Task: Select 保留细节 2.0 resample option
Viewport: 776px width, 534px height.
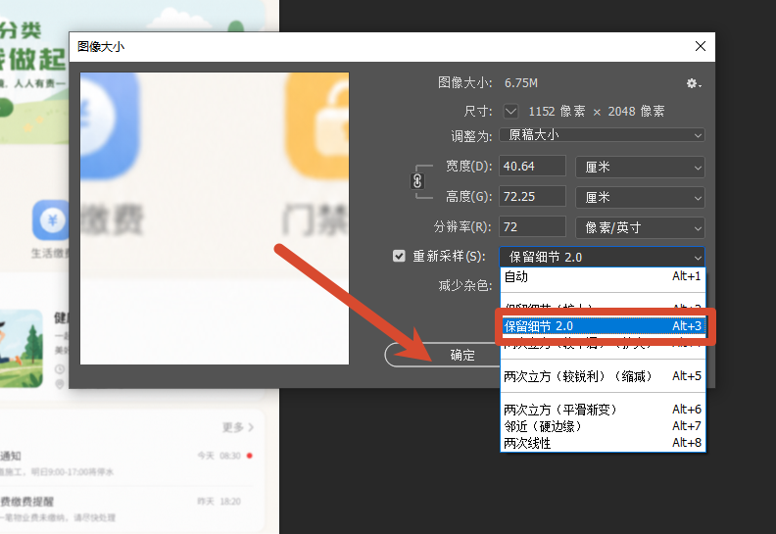Action: (603, 326)
